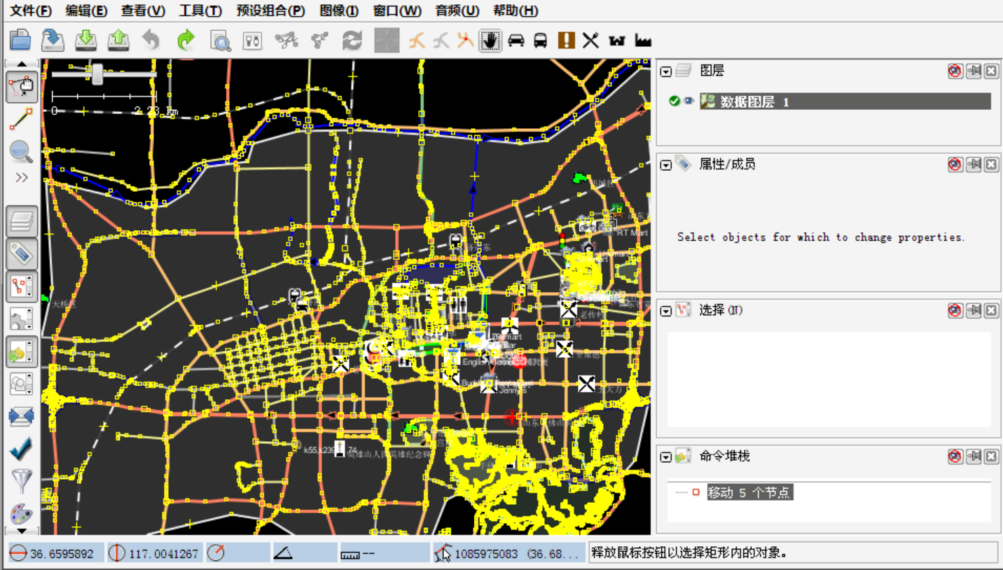Click the zoom slider handle above the map
The width and height of the screenshot is (1003, 570).
(98, 74)
